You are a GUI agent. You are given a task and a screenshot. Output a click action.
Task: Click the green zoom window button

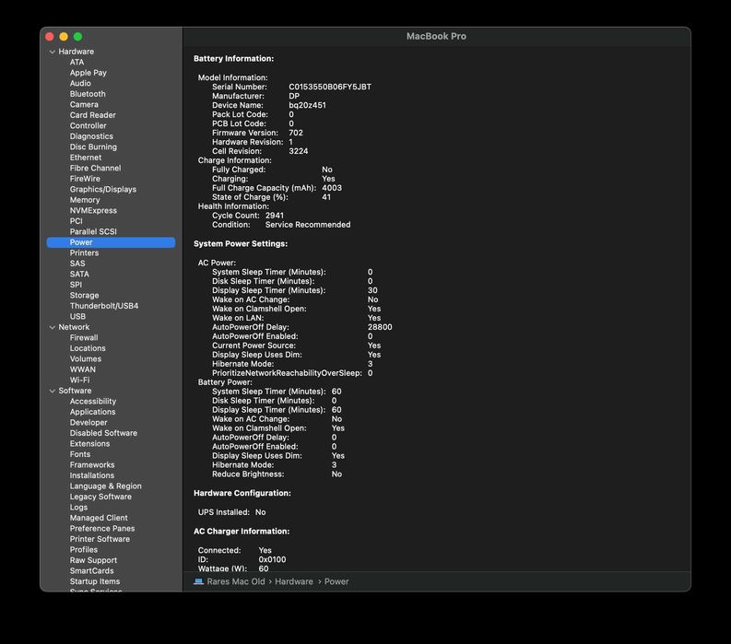click(x=77, y=36)
